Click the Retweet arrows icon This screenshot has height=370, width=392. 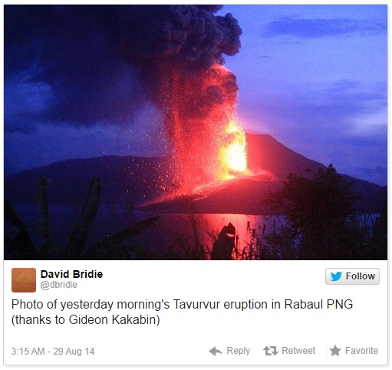(x=271, y=351)
